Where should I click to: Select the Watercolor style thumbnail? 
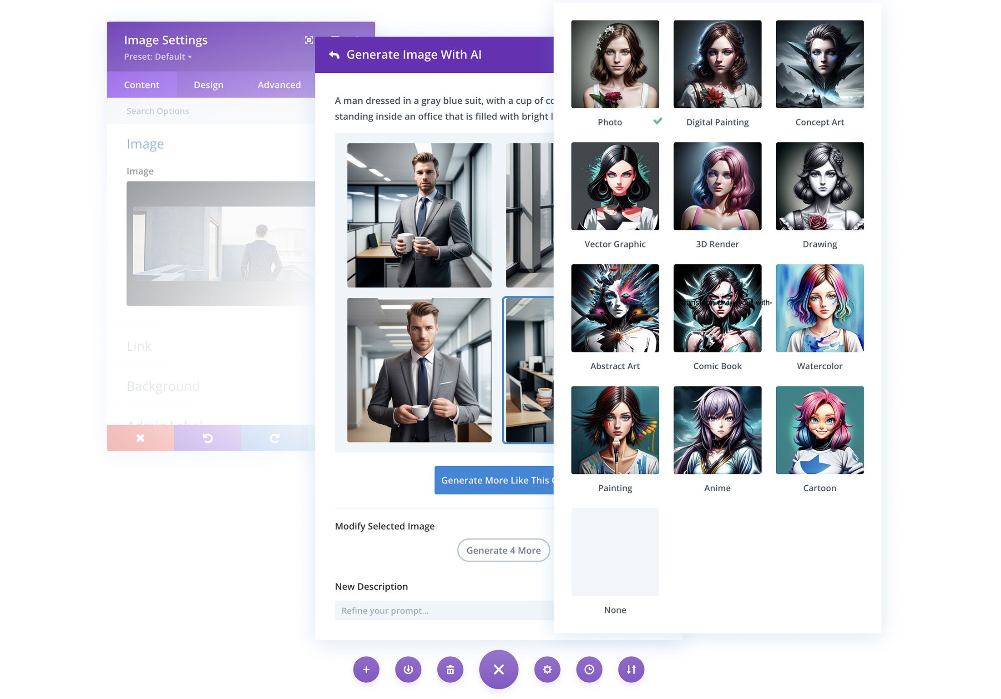tap(820, 308)
